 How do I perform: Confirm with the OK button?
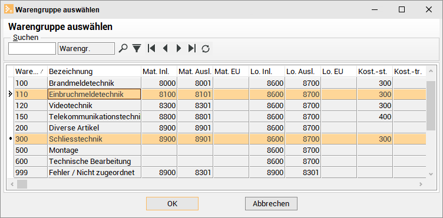click(x=173, y=203)
